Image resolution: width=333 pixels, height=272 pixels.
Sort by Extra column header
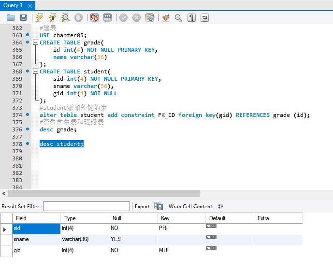(x=278, y=218)
